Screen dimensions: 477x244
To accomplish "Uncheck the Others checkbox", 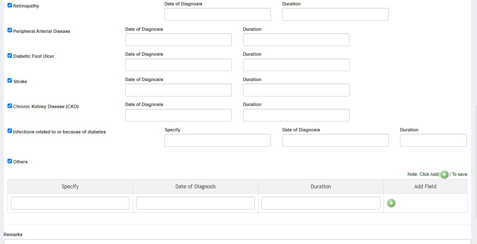I will [x=10, y=161].
